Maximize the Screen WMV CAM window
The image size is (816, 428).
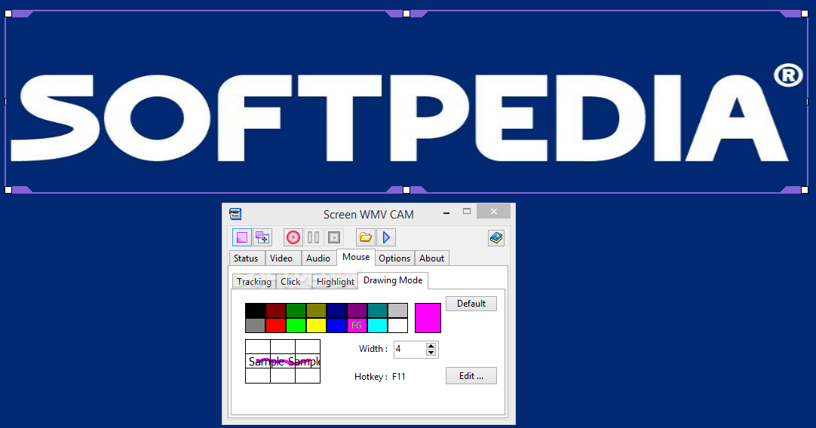tap(467, 212)
